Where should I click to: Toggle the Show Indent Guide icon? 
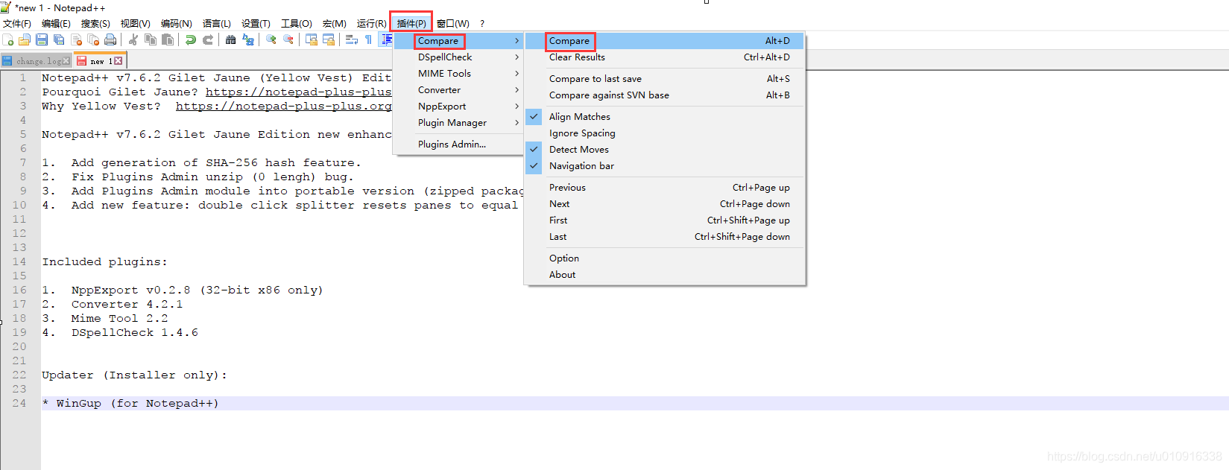click(x=386, y=39)
